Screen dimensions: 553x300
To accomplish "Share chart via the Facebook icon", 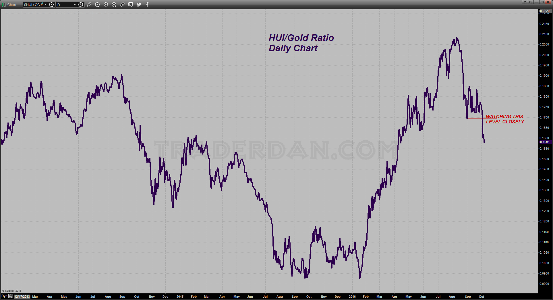I will pyautogui.click(x=147, y=5).
